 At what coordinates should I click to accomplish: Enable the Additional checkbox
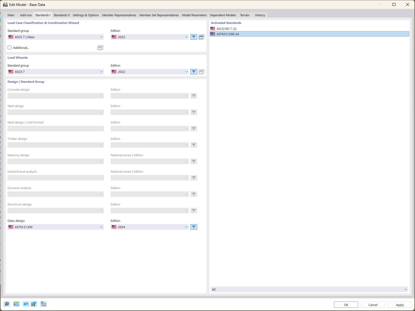[x=9, y=47]
